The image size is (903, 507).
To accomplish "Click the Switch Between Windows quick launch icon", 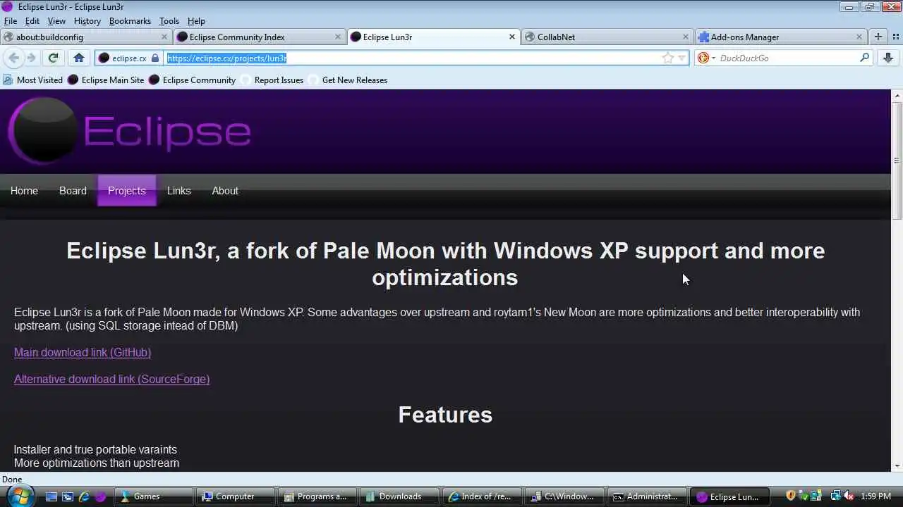I will pos(67,496).
